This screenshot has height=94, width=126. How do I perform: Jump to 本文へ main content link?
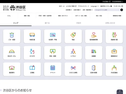62,6
